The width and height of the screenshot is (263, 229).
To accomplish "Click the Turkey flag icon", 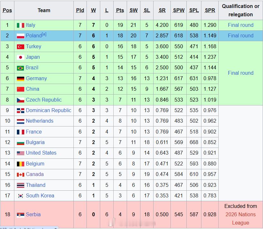I will (20, 47).
